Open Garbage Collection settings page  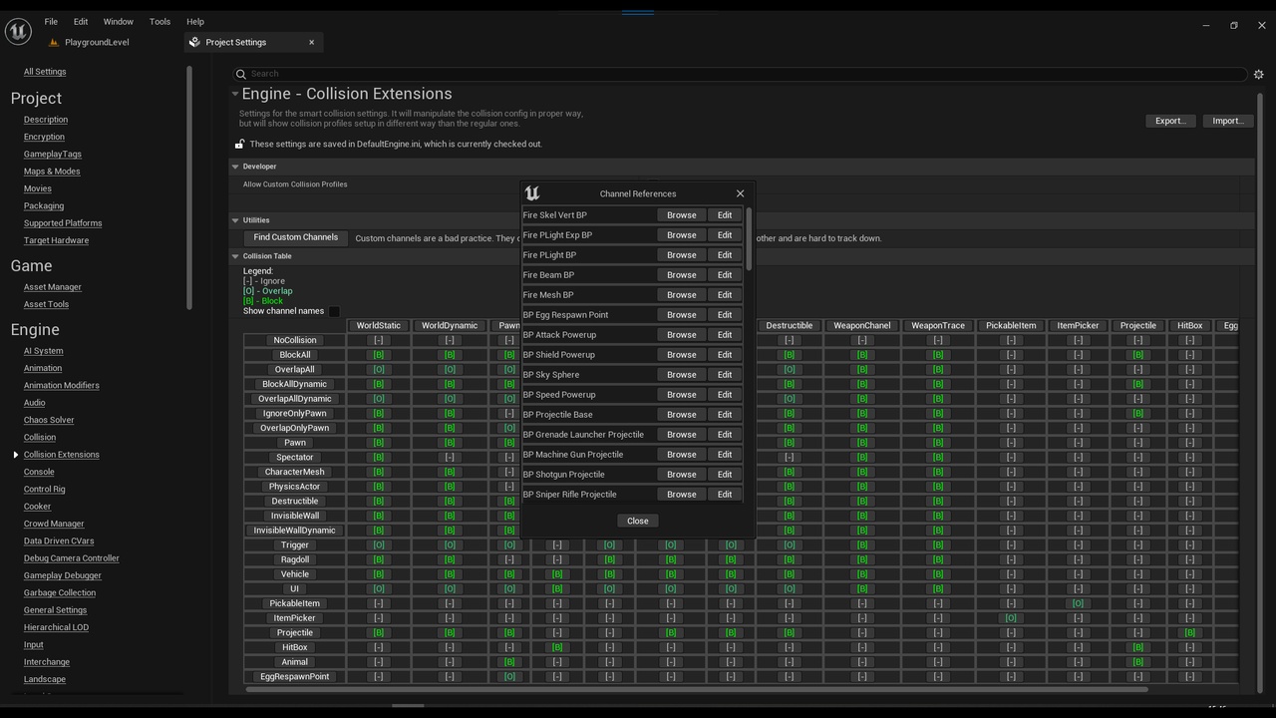[x=60, y=593]
